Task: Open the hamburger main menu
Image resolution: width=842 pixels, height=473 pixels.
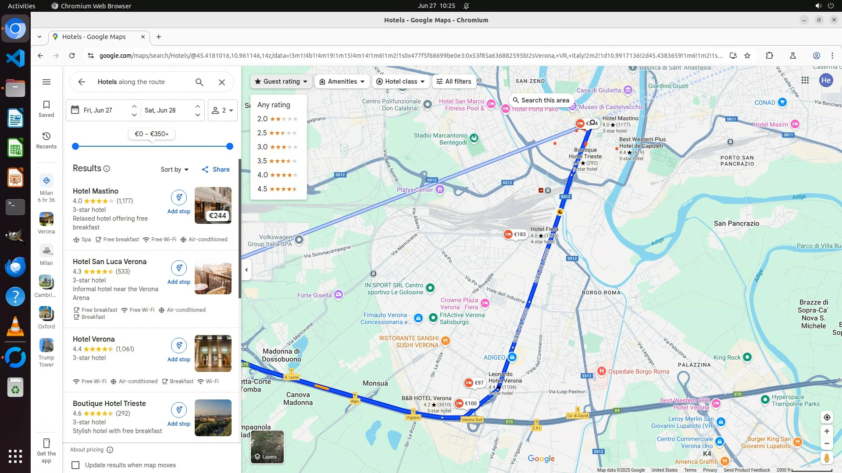Action: [x=46, y=82]
